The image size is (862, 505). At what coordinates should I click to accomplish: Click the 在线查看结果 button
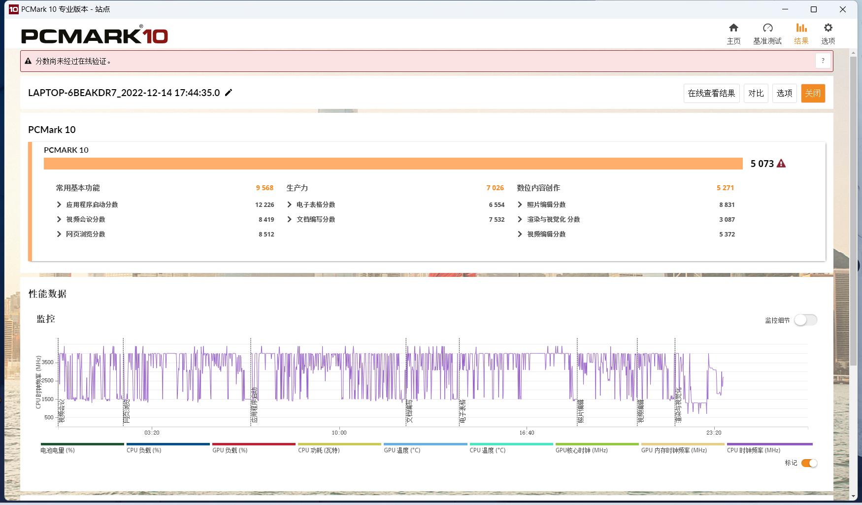[711, 93]
